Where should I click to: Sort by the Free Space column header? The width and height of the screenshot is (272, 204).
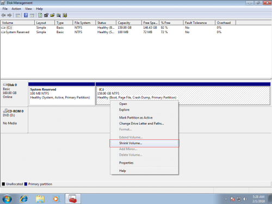click(150, 23)
